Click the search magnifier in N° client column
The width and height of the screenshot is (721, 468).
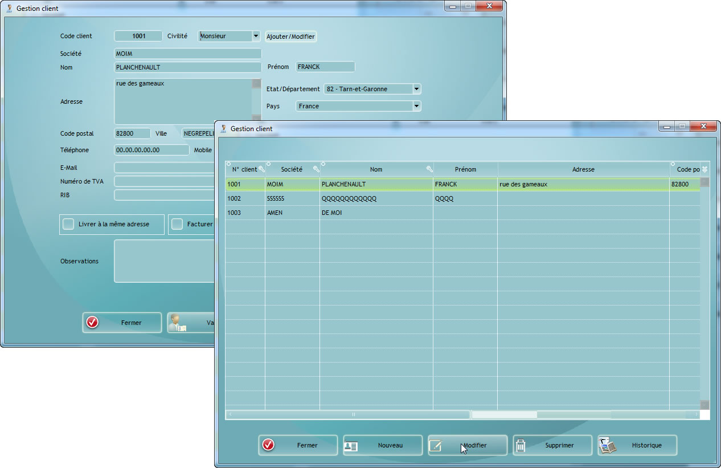coord(262,169)
